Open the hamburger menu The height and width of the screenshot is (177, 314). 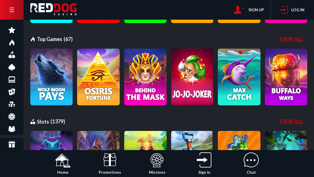(x=11, y=10)
